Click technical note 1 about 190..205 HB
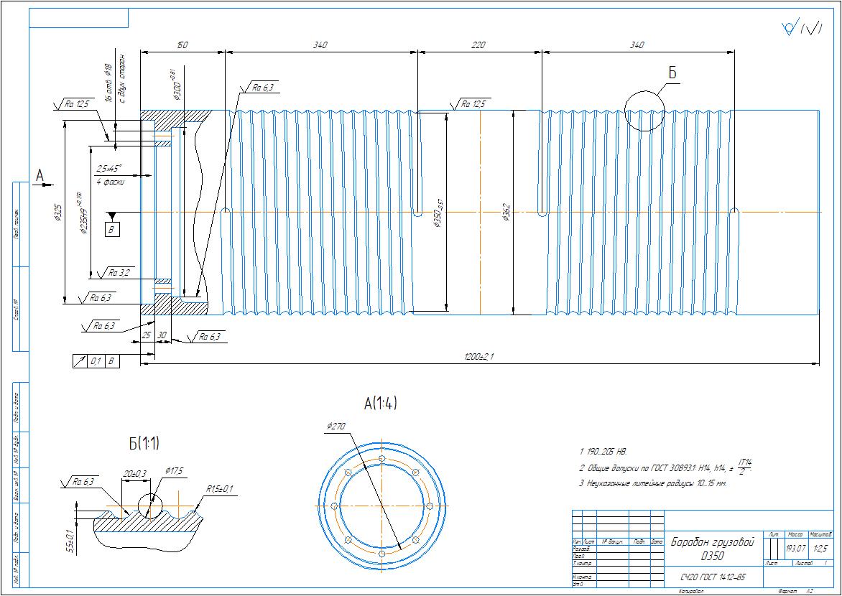 tap(603, 452)
